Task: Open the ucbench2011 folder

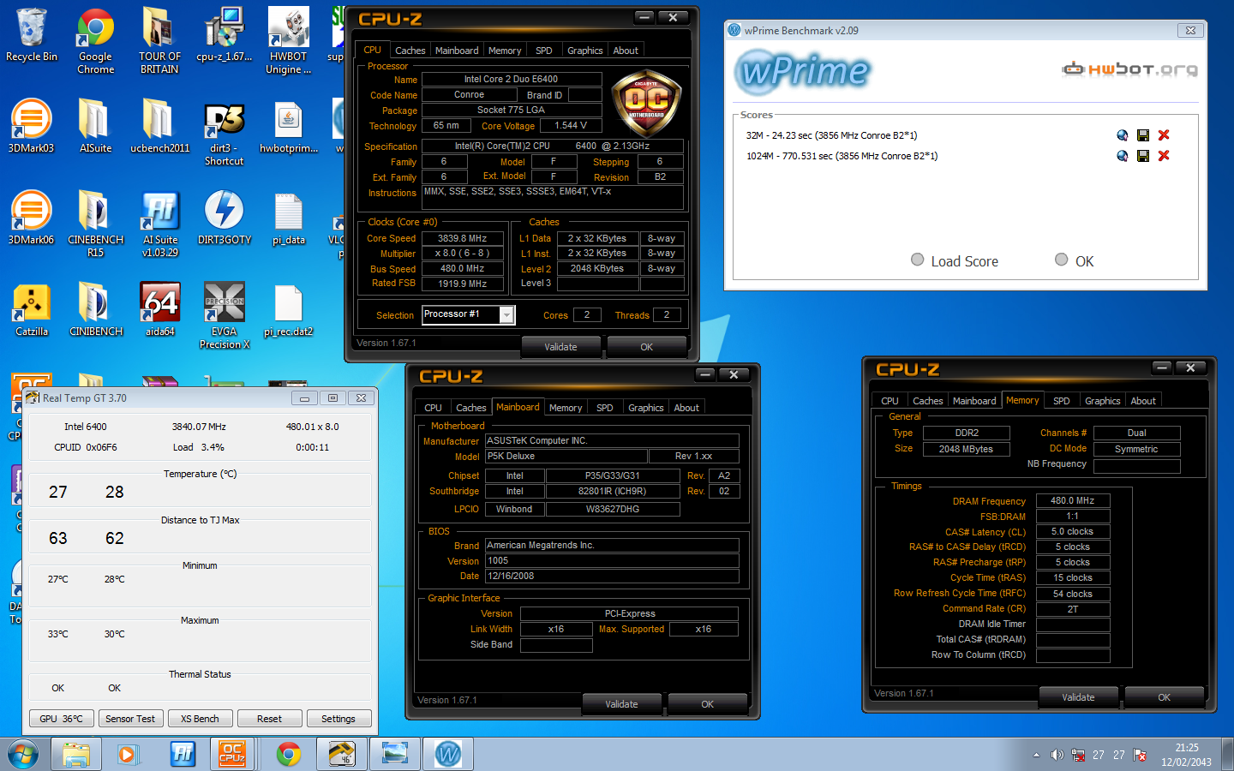Action: click(x=159, y=126)
